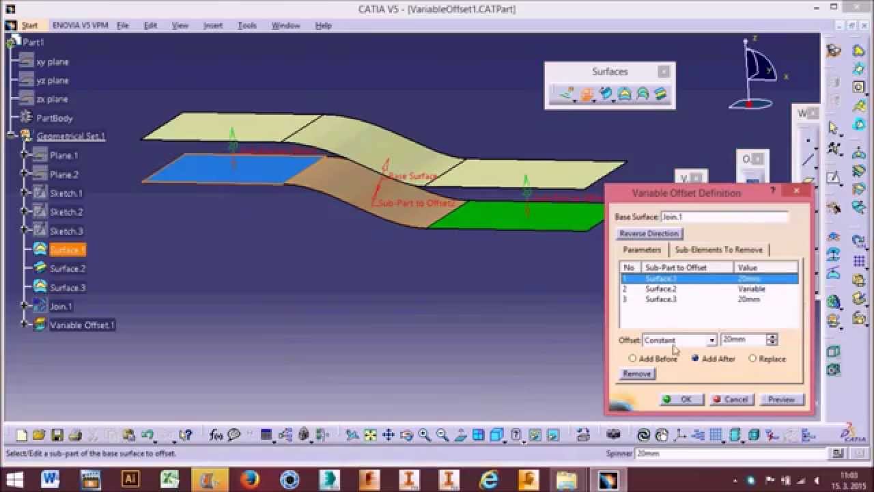Switch to Sub-Elements To Remove tab
The height and width of the screenshot is (492, 874).
pyautogui.click(x=718, y=249)
